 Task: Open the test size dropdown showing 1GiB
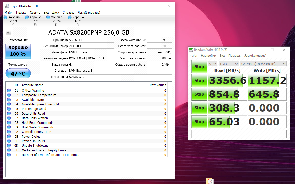(229, 64)
